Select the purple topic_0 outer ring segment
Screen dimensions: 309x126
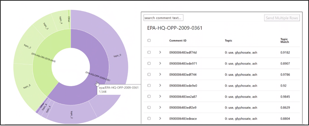(118, 56)
